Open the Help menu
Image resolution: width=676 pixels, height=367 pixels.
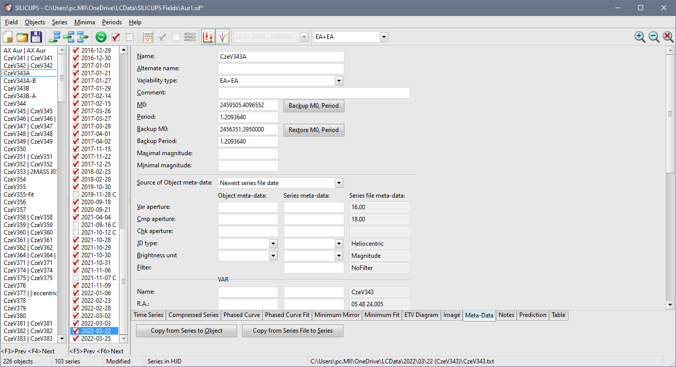tap(135, 22)
